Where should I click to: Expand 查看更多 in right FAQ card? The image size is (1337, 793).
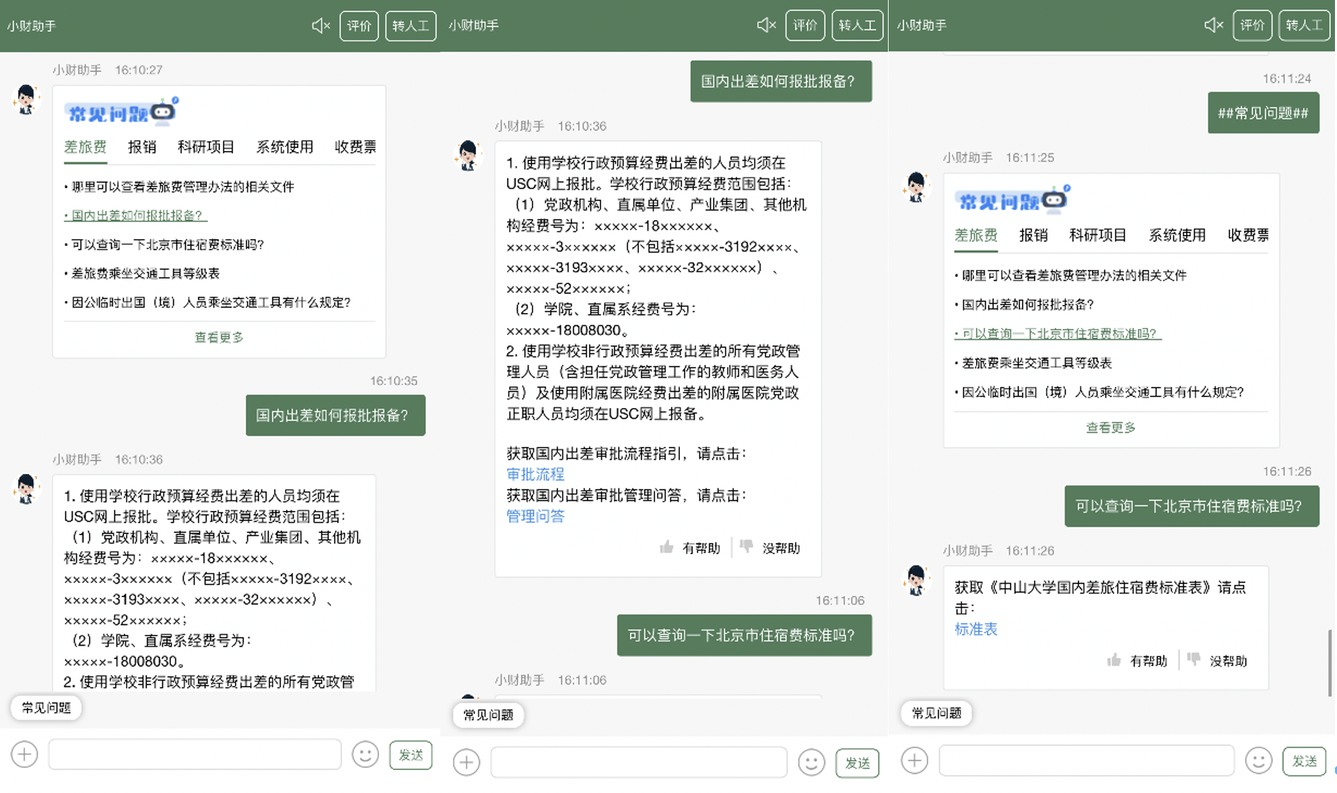tap(1110, 427)
